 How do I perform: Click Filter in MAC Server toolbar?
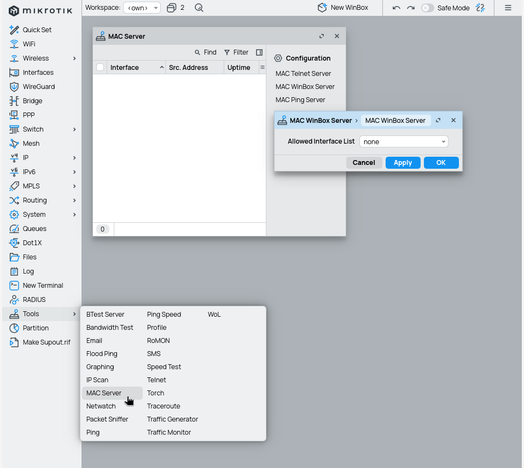point(236,52)
